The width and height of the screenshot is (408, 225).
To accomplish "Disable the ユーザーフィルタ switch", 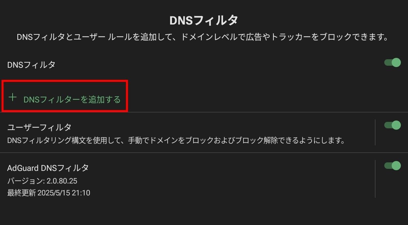I will tap(392, 125).
